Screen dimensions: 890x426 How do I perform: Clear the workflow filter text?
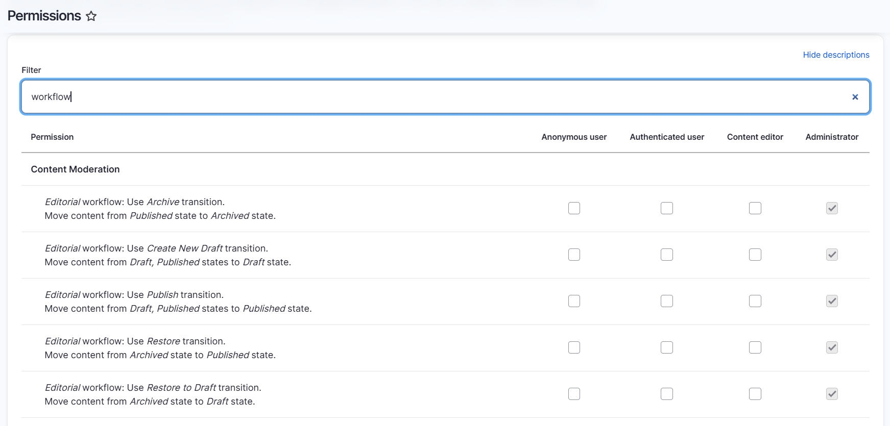855,97
